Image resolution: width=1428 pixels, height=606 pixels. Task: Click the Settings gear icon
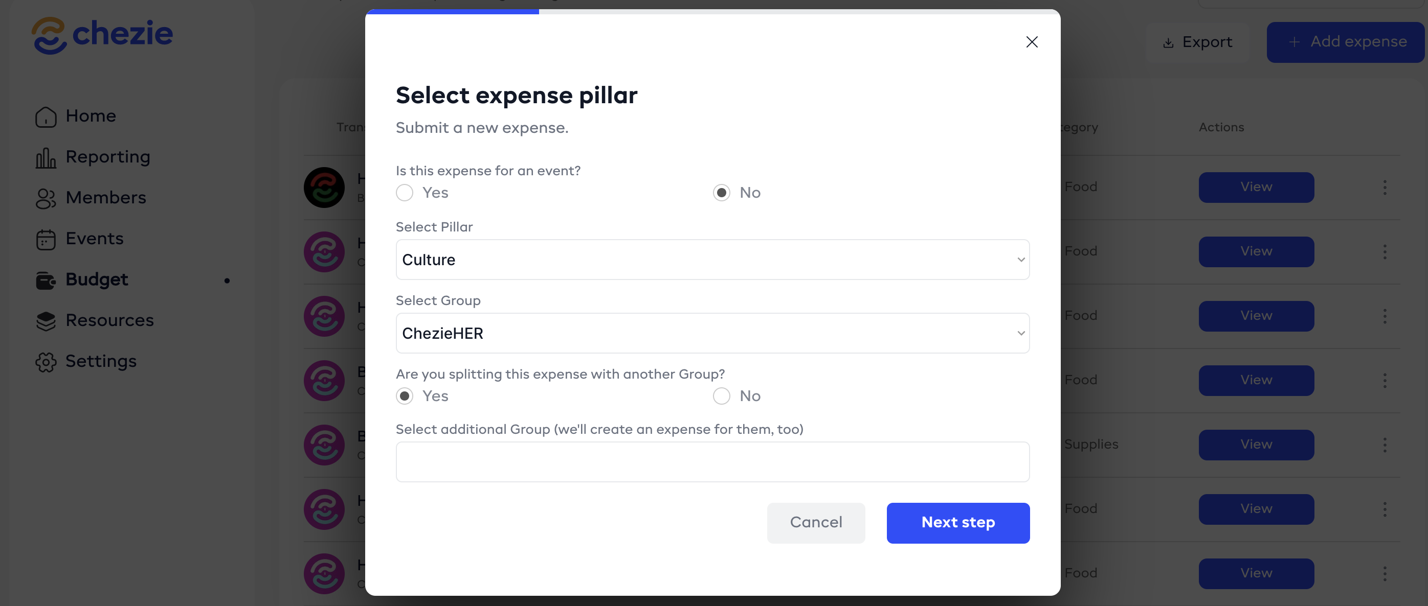click(46, 362)
